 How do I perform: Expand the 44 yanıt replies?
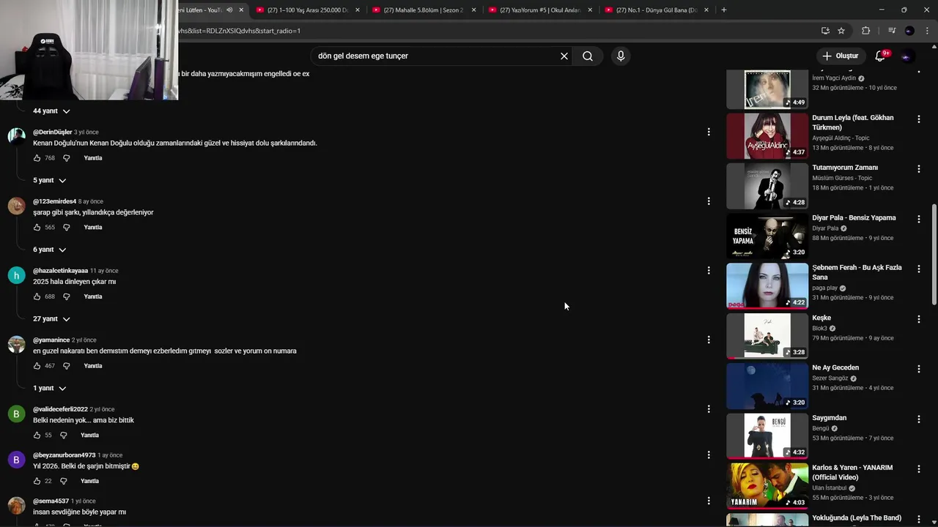coord(51,111)
